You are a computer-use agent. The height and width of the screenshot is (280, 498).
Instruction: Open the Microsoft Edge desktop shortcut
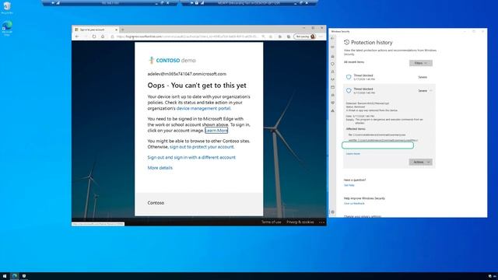coord(7,28)
